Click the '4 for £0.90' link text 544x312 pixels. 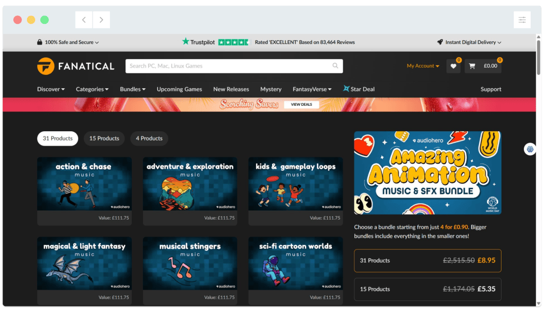(x=454, y=227)
